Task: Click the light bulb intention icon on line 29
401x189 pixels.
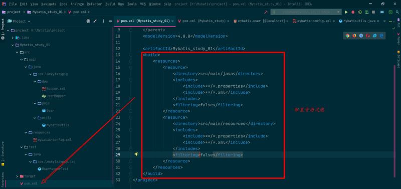Action: [x=136, y=154]
